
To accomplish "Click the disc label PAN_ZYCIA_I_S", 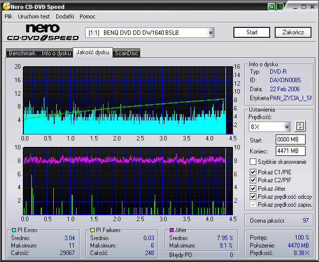I will tap(291, 98).
